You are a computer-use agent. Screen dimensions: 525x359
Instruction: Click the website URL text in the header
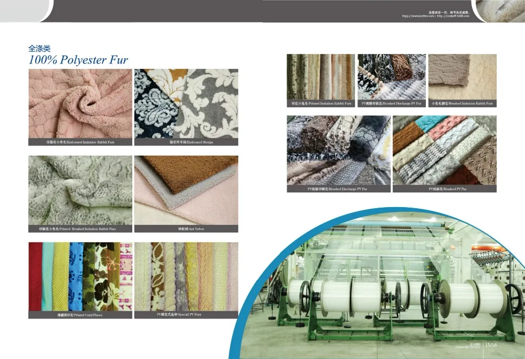[436, 16]
